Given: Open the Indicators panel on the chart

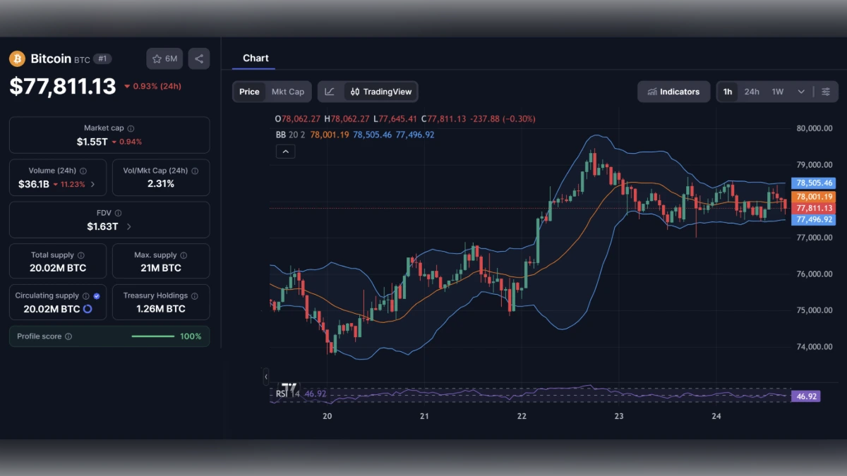Looking at the screenshot, I should click(673, 92).
